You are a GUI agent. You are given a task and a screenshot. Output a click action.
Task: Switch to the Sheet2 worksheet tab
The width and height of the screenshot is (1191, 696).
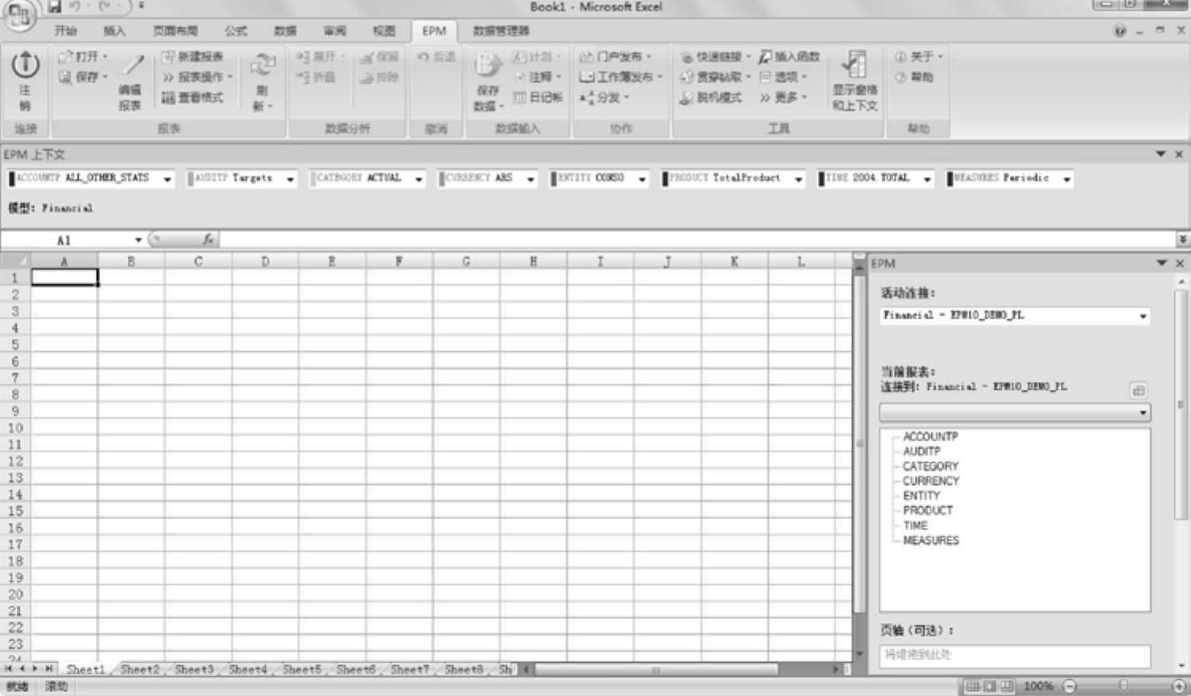(x=140, y=670)
